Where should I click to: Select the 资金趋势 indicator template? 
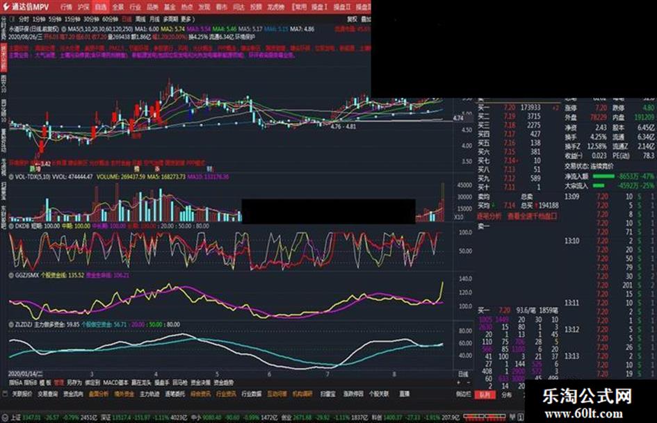(224, 383)
